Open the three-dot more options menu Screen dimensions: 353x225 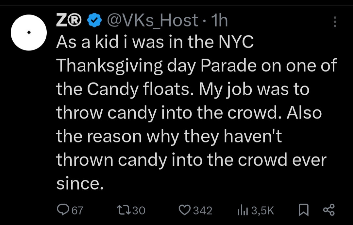tap(334, 22)
